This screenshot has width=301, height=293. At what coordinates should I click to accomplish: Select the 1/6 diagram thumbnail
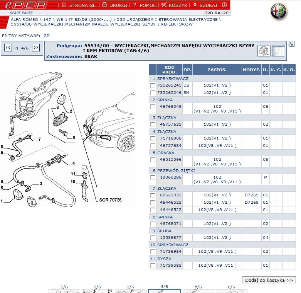(64, 291)
